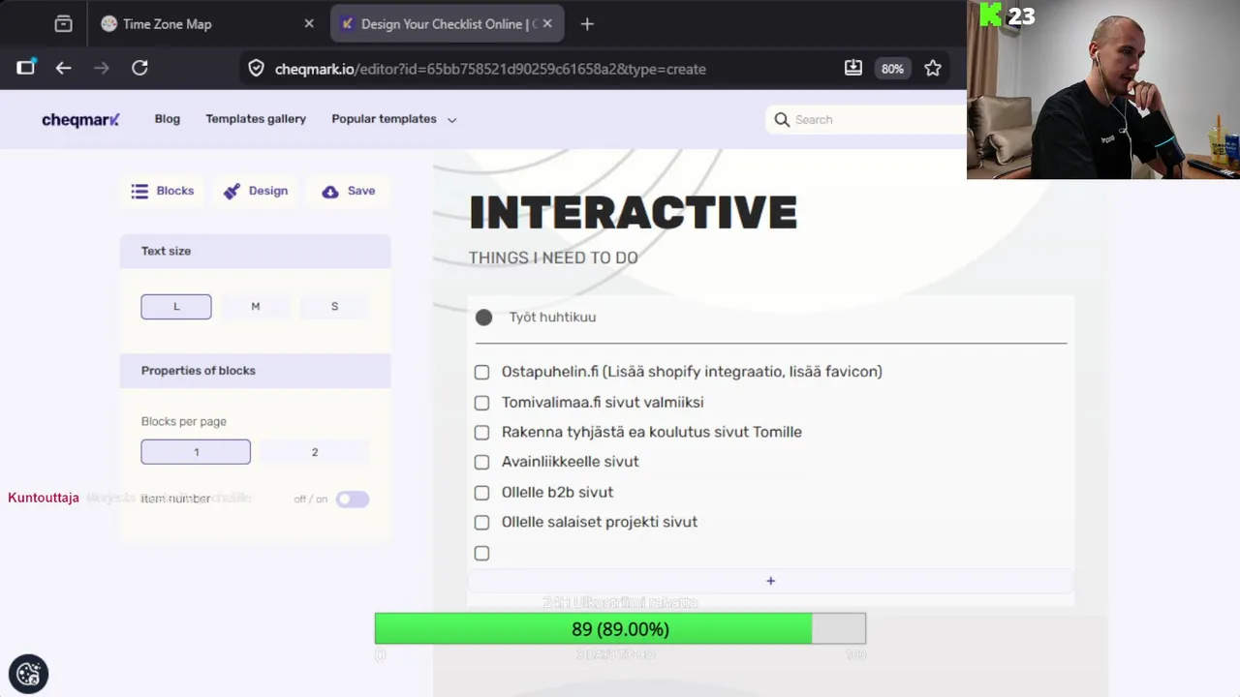Click the green K logo on webcam overlay

pos(990,15)
